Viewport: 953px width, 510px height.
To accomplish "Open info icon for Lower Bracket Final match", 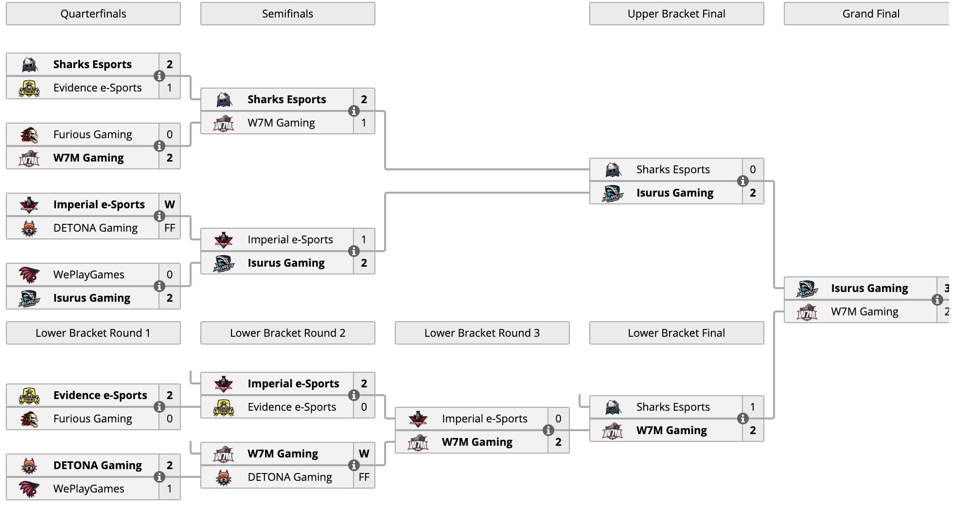I will coord(742,419).
